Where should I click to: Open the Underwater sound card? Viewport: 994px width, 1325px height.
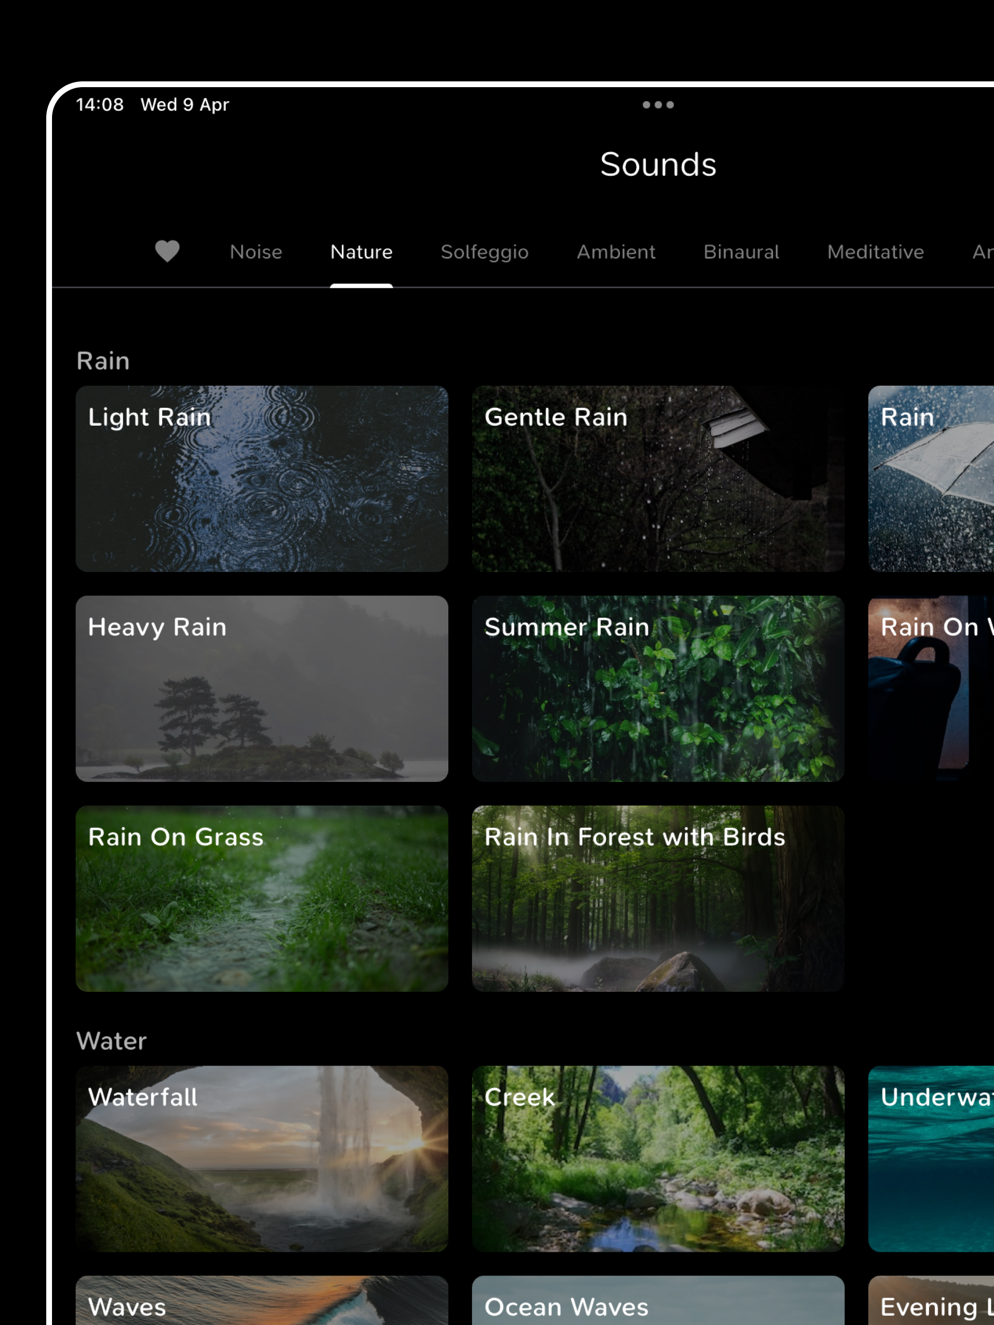click(x=931, y=1158)
